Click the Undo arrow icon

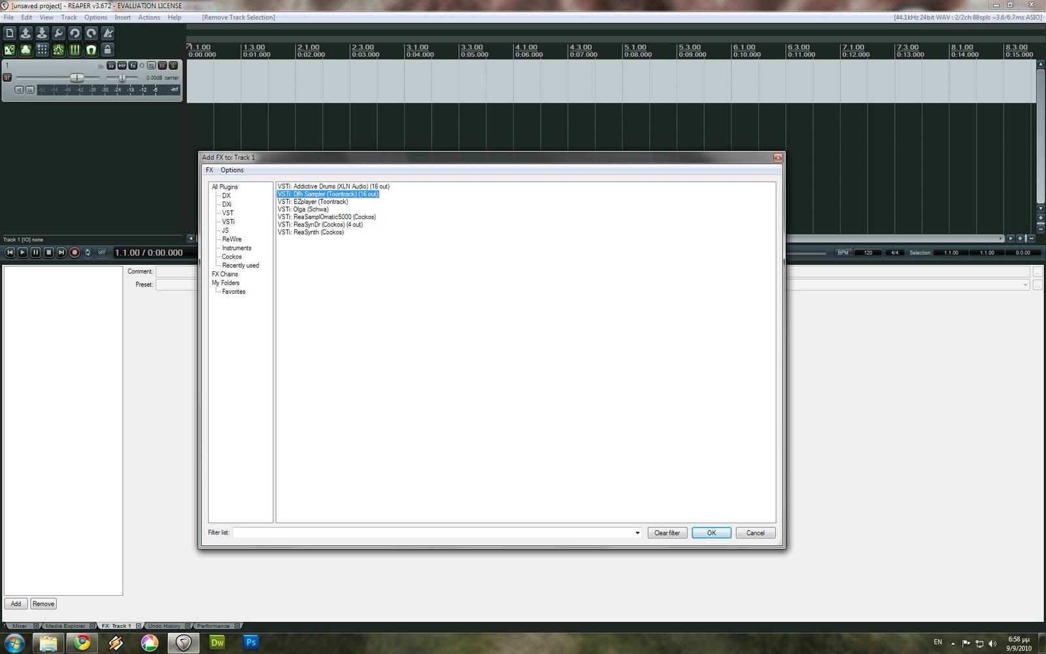pos(74,33)
